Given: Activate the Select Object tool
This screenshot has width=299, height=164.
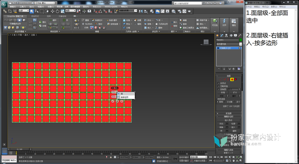Looking at the screenshot, I should [x=32, y=11].
